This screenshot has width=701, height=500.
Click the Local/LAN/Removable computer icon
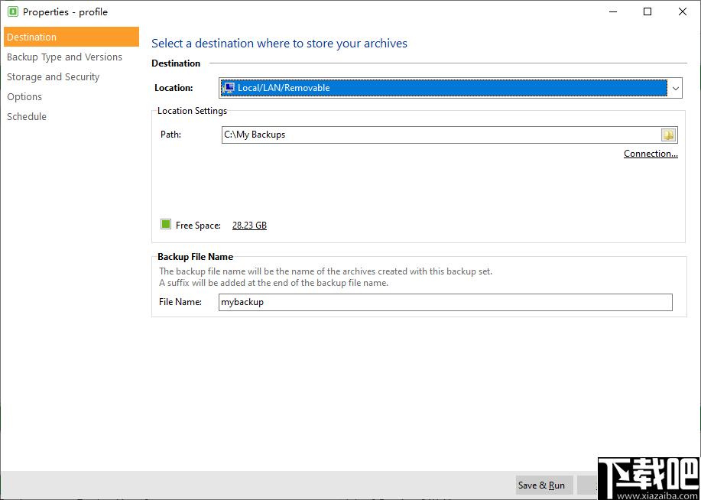pyautogui.click(x=229, y=88)
